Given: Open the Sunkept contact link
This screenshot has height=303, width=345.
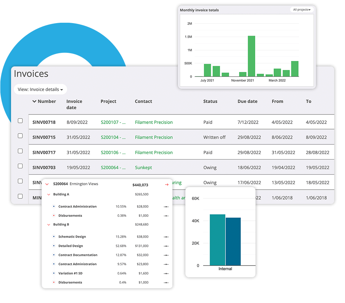Looking at the screenshot, I should (143, 167).
